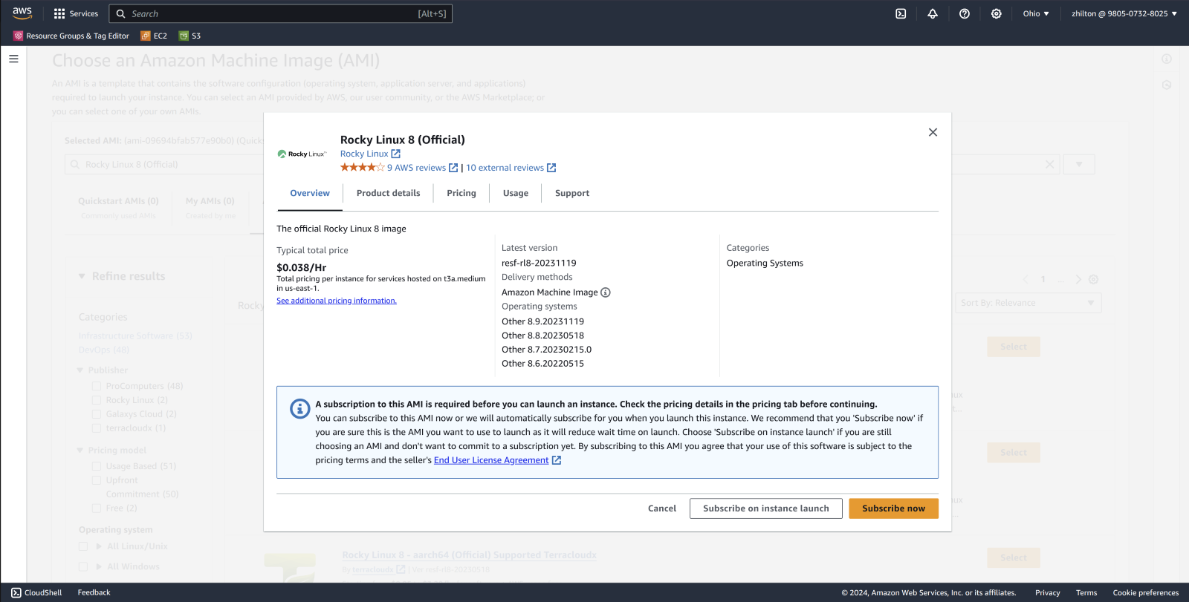The image size is (1189, 602).
Task: Click the star rating icons
Action: coord(362,168)
